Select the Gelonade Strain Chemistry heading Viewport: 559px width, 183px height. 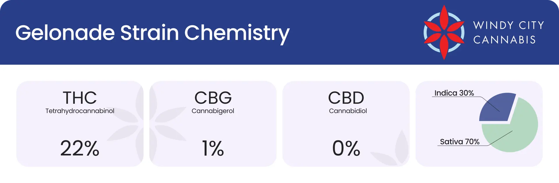tap(153, 33)
